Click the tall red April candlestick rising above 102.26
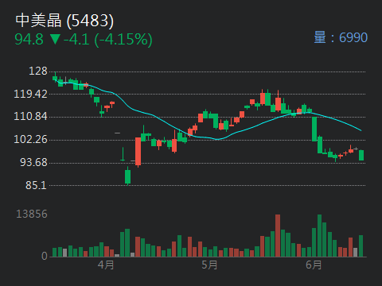Viewport: 382px width, 286px height. point(138,152)
